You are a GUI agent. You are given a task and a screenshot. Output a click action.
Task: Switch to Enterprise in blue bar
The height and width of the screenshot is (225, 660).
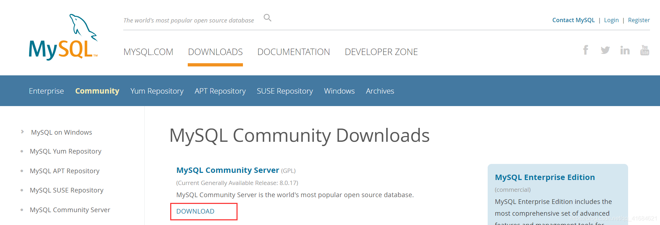point(46,91)
